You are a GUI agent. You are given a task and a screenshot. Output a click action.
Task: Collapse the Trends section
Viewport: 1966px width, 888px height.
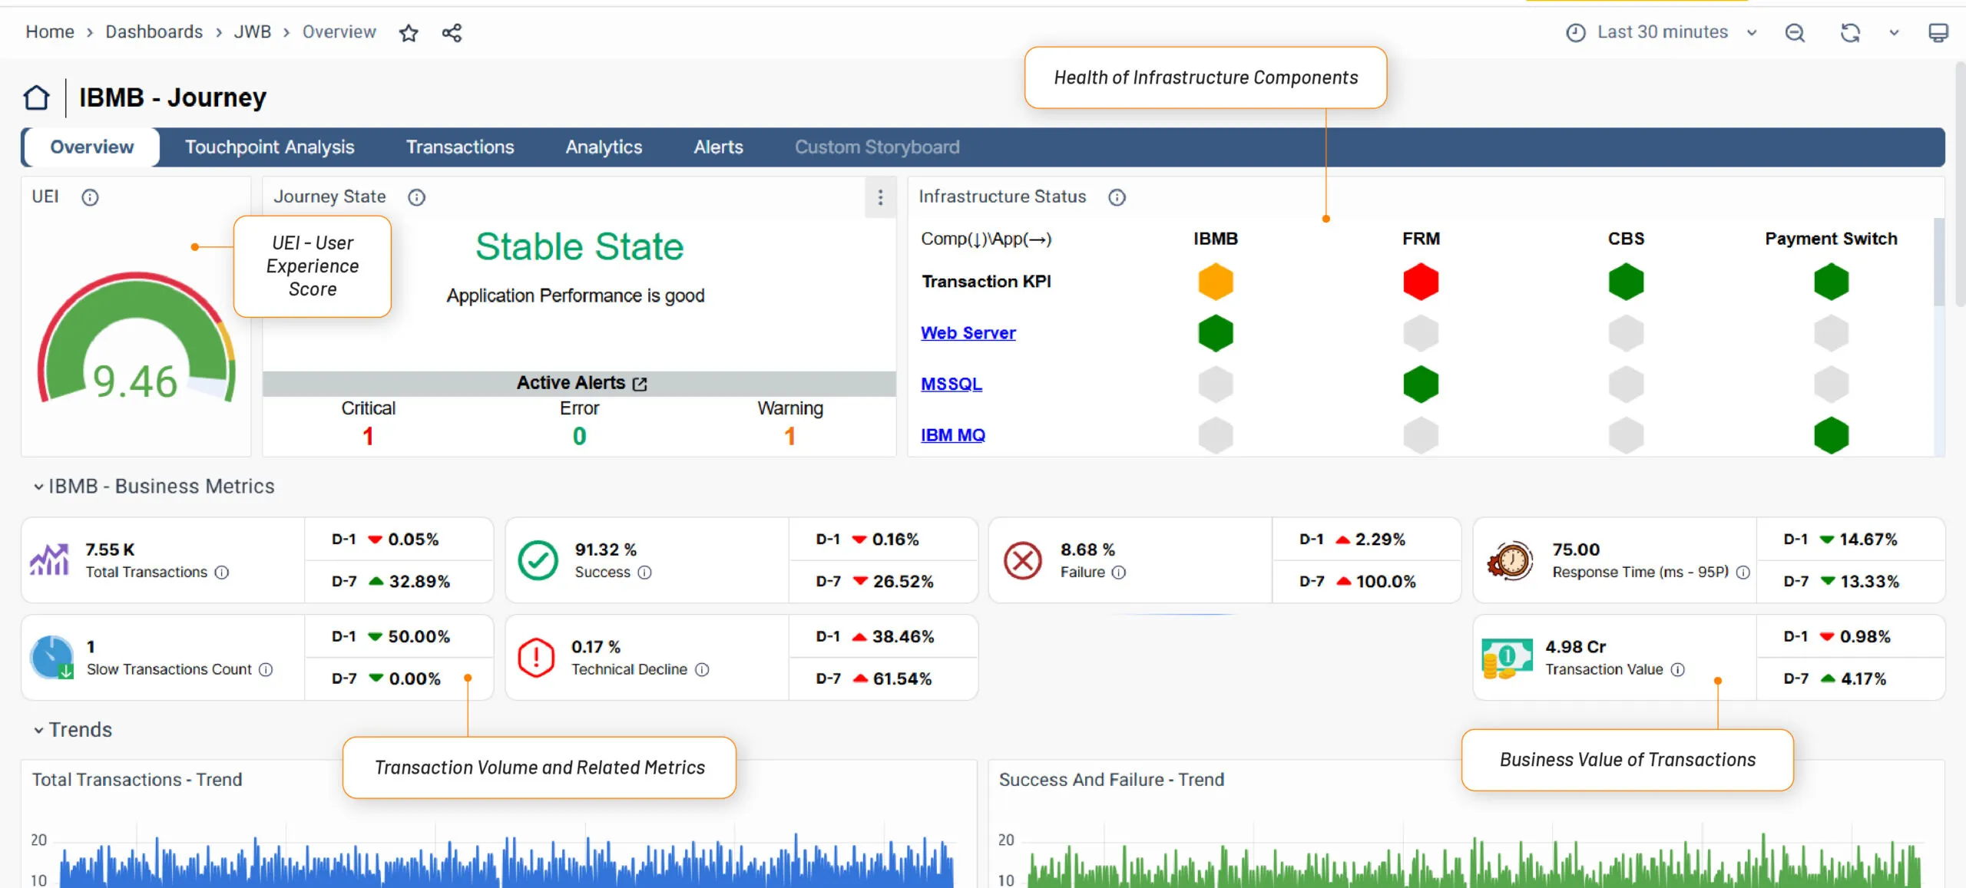(x=38, y=730)
